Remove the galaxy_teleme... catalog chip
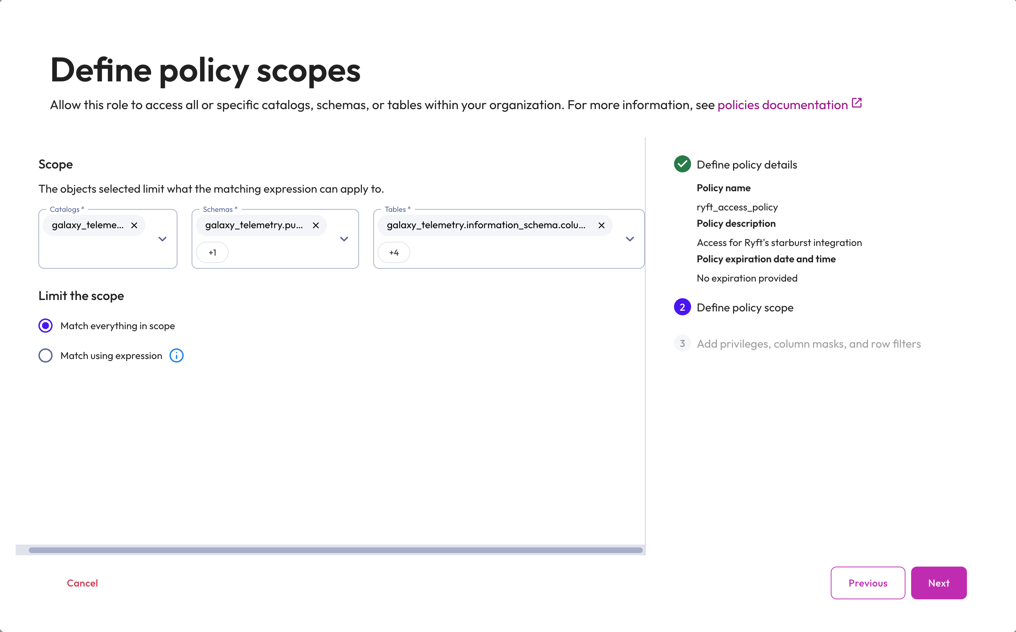Viewport: 1016px width, 632px height. (134, 225)
